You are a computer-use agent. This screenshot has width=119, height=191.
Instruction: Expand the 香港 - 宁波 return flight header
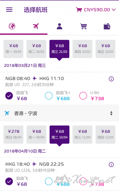click(x=59, y=113)
